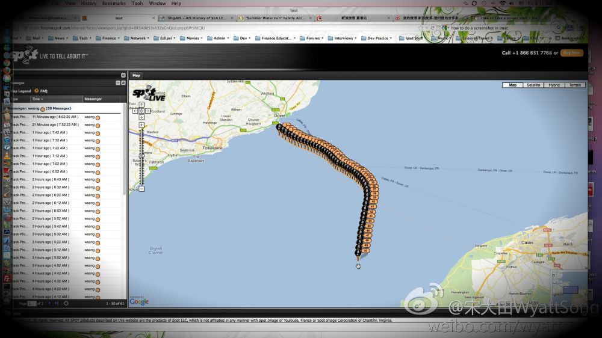Open the Bookmarks menu in menu bar

click(114, 3)
